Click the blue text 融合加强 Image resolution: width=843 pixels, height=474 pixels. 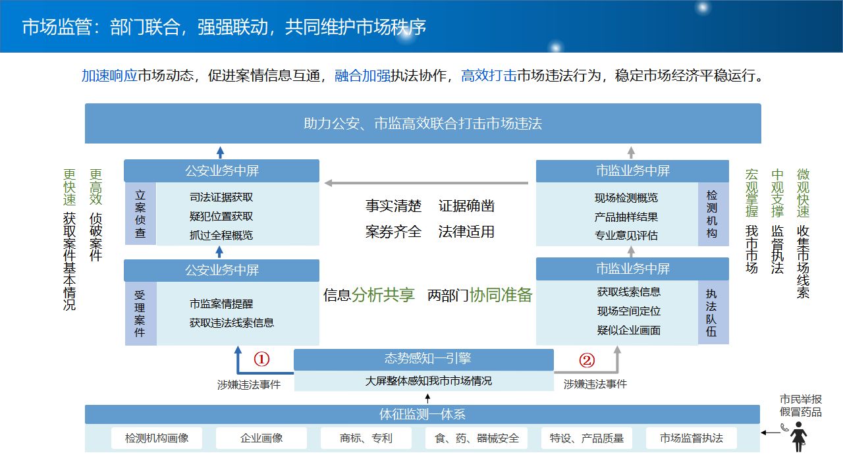(362, 75)
